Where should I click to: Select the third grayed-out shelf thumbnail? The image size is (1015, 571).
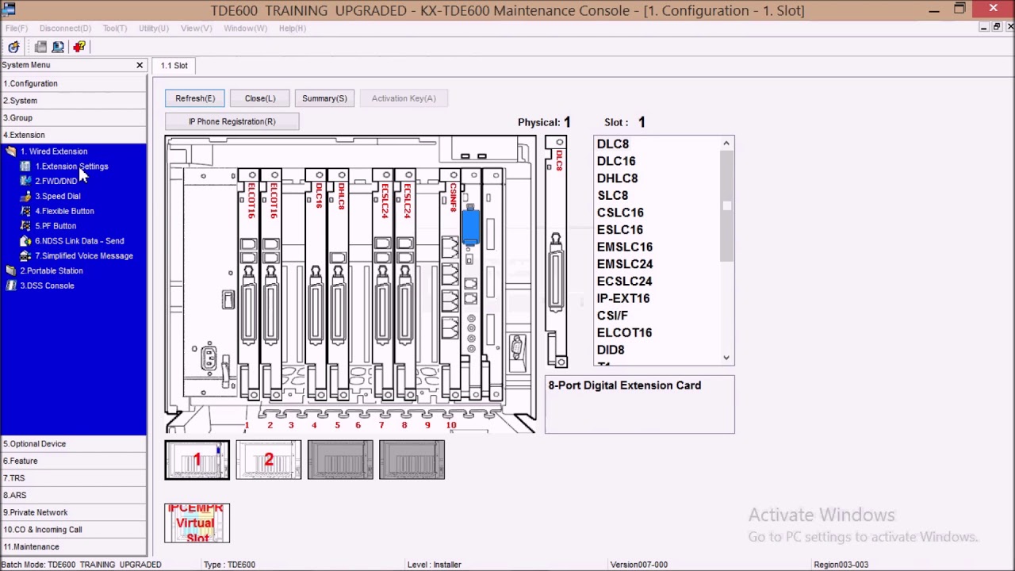tap(340, 460)
